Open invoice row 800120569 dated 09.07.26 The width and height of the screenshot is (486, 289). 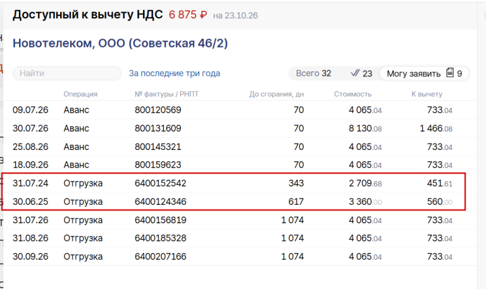[x=240, y=110]
